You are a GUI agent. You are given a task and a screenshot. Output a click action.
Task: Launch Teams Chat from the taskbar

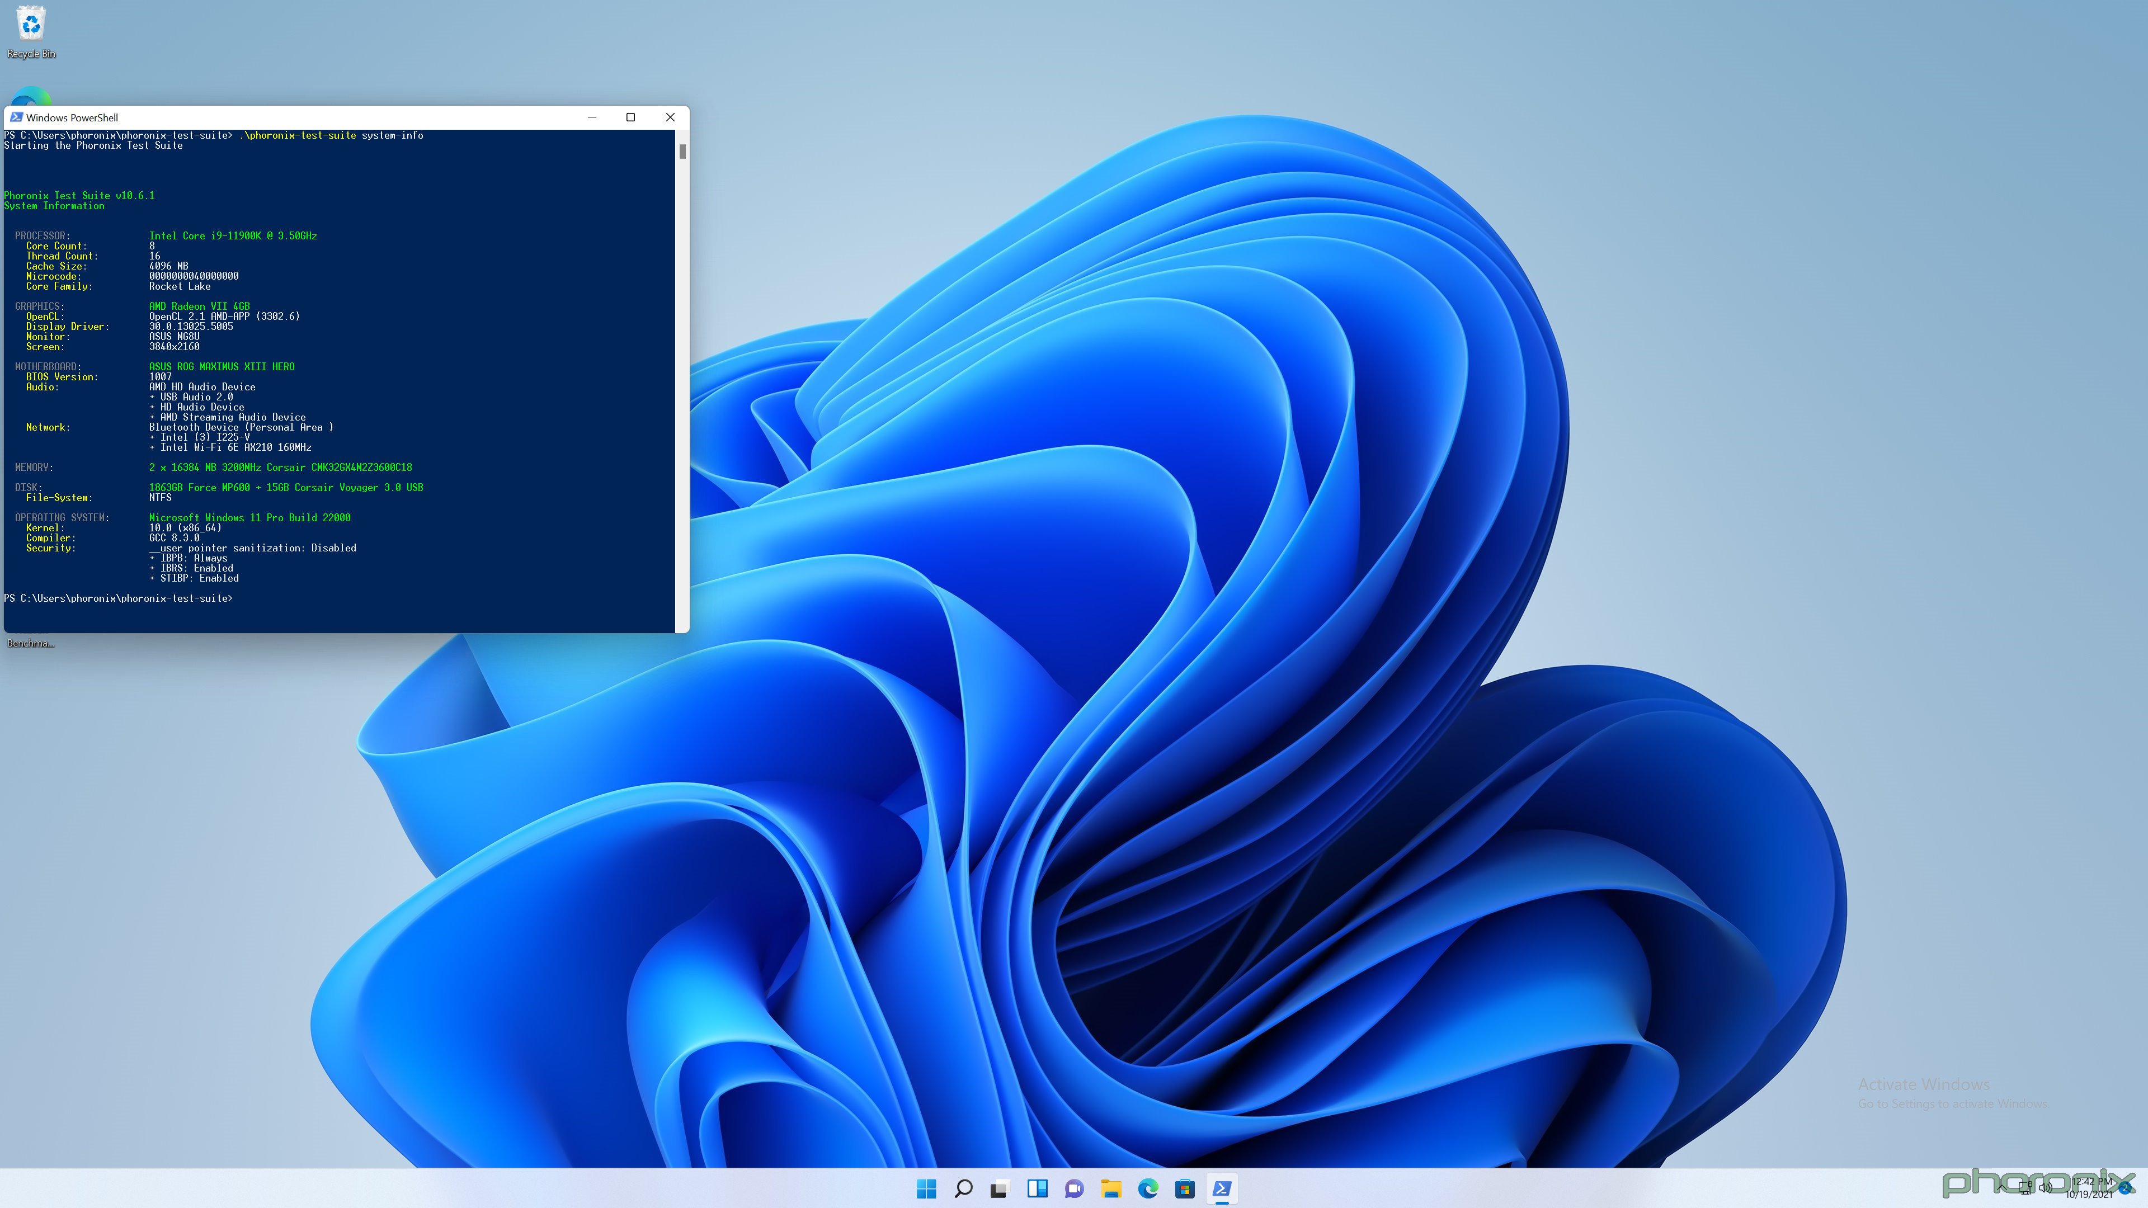pyautogui.click(x=1074, y=1189)
